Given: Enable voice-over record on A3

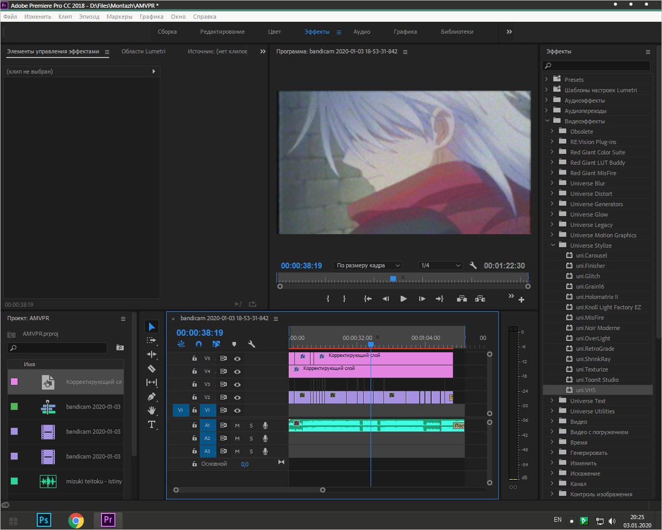Looking at the screenshot, I should coord(265,451).
